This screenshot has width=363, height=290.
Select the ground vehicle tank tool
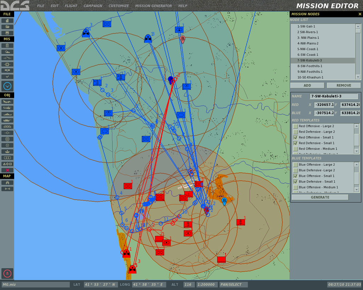7,120
